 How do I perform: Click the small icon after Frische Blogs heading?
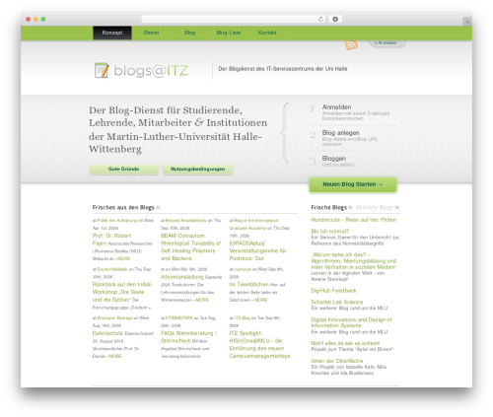click(x=350, y=207)
